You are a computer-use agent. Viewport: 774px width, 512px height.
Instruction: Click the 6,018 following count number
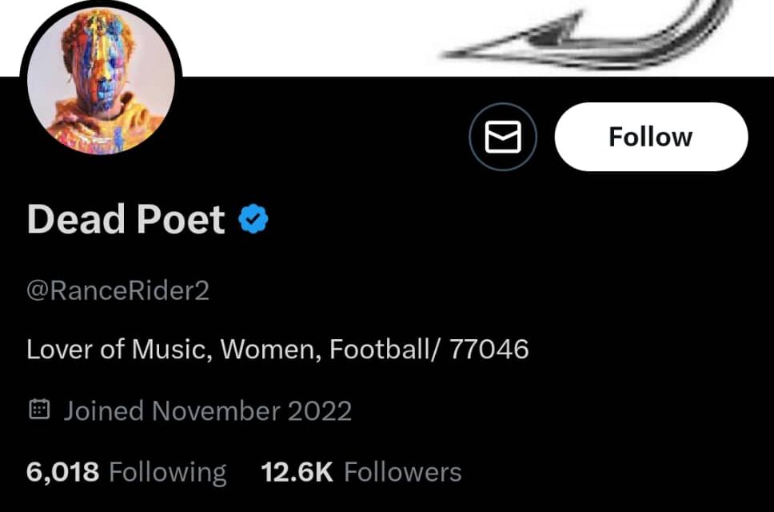62,472
